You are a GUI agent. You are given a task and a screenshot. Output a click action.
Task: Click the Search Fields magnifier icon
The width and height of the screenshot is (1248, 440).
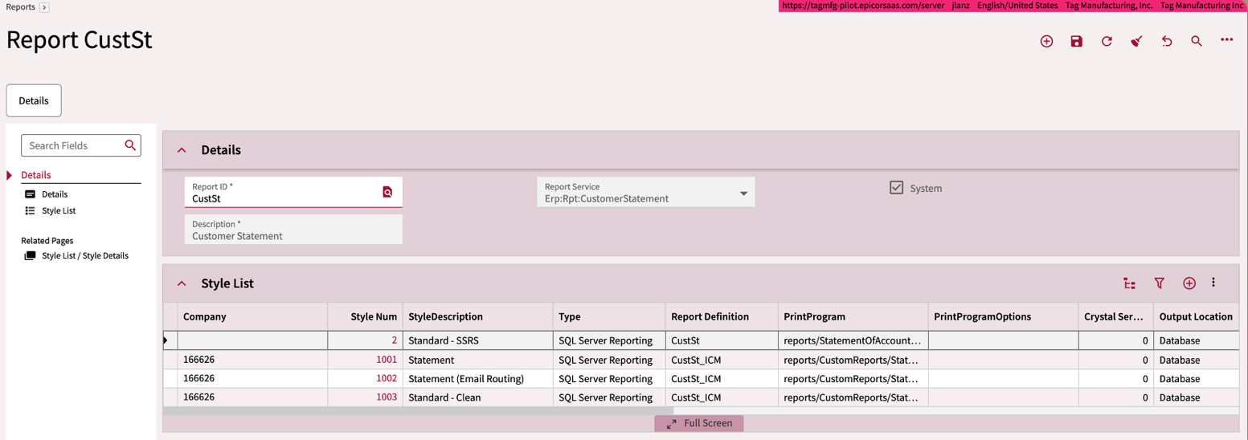130,145
